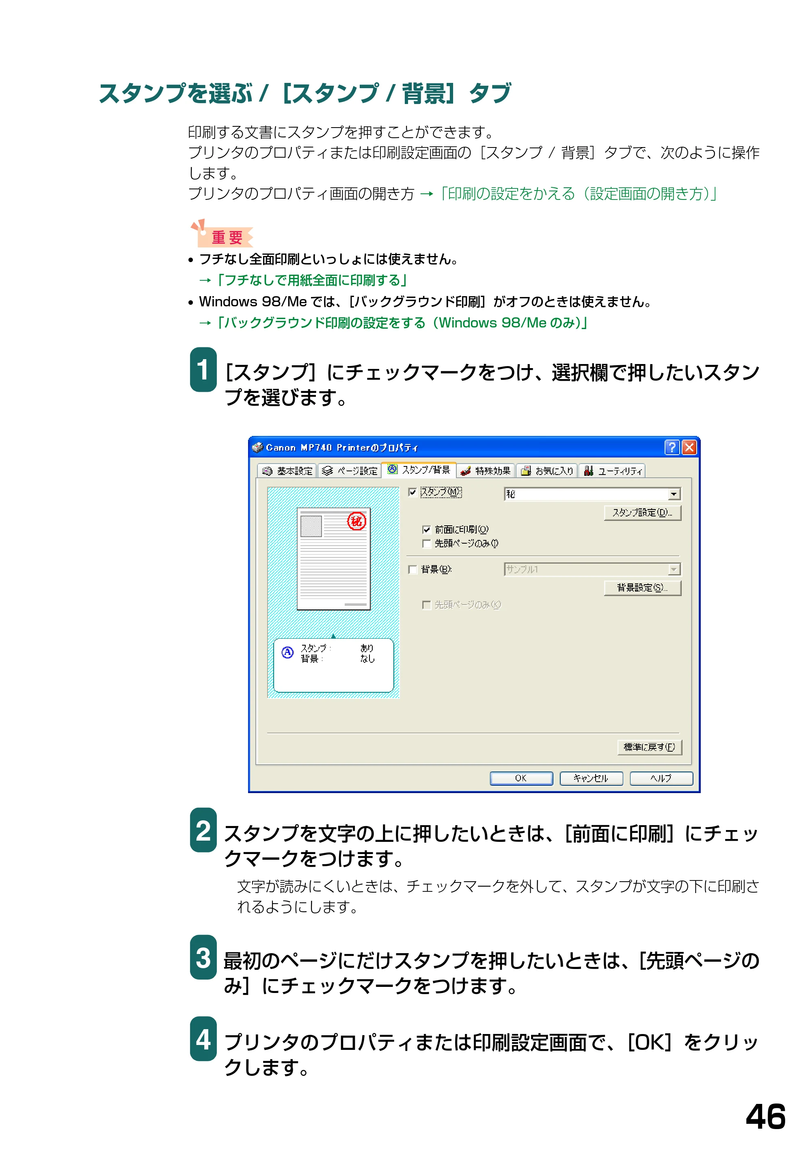
Task: Confirm the dialog with OK
Action: (521, 778)
